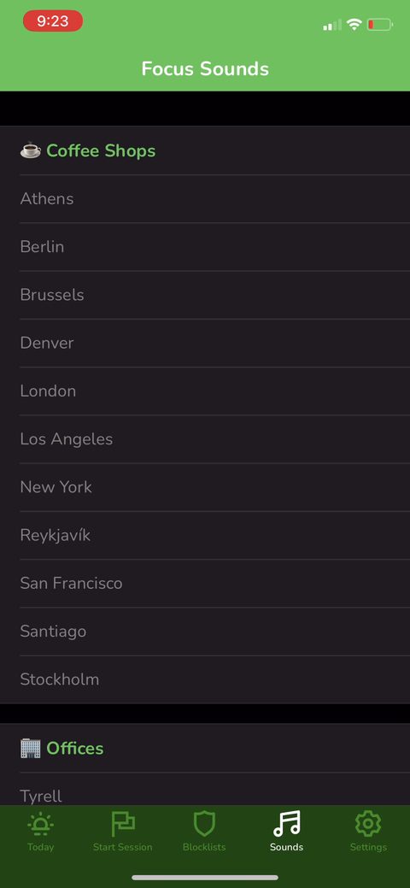Viewport: 410px width, 888px height.
Task: Tap the office building icon beside Offices
Action: click(31, 748)
